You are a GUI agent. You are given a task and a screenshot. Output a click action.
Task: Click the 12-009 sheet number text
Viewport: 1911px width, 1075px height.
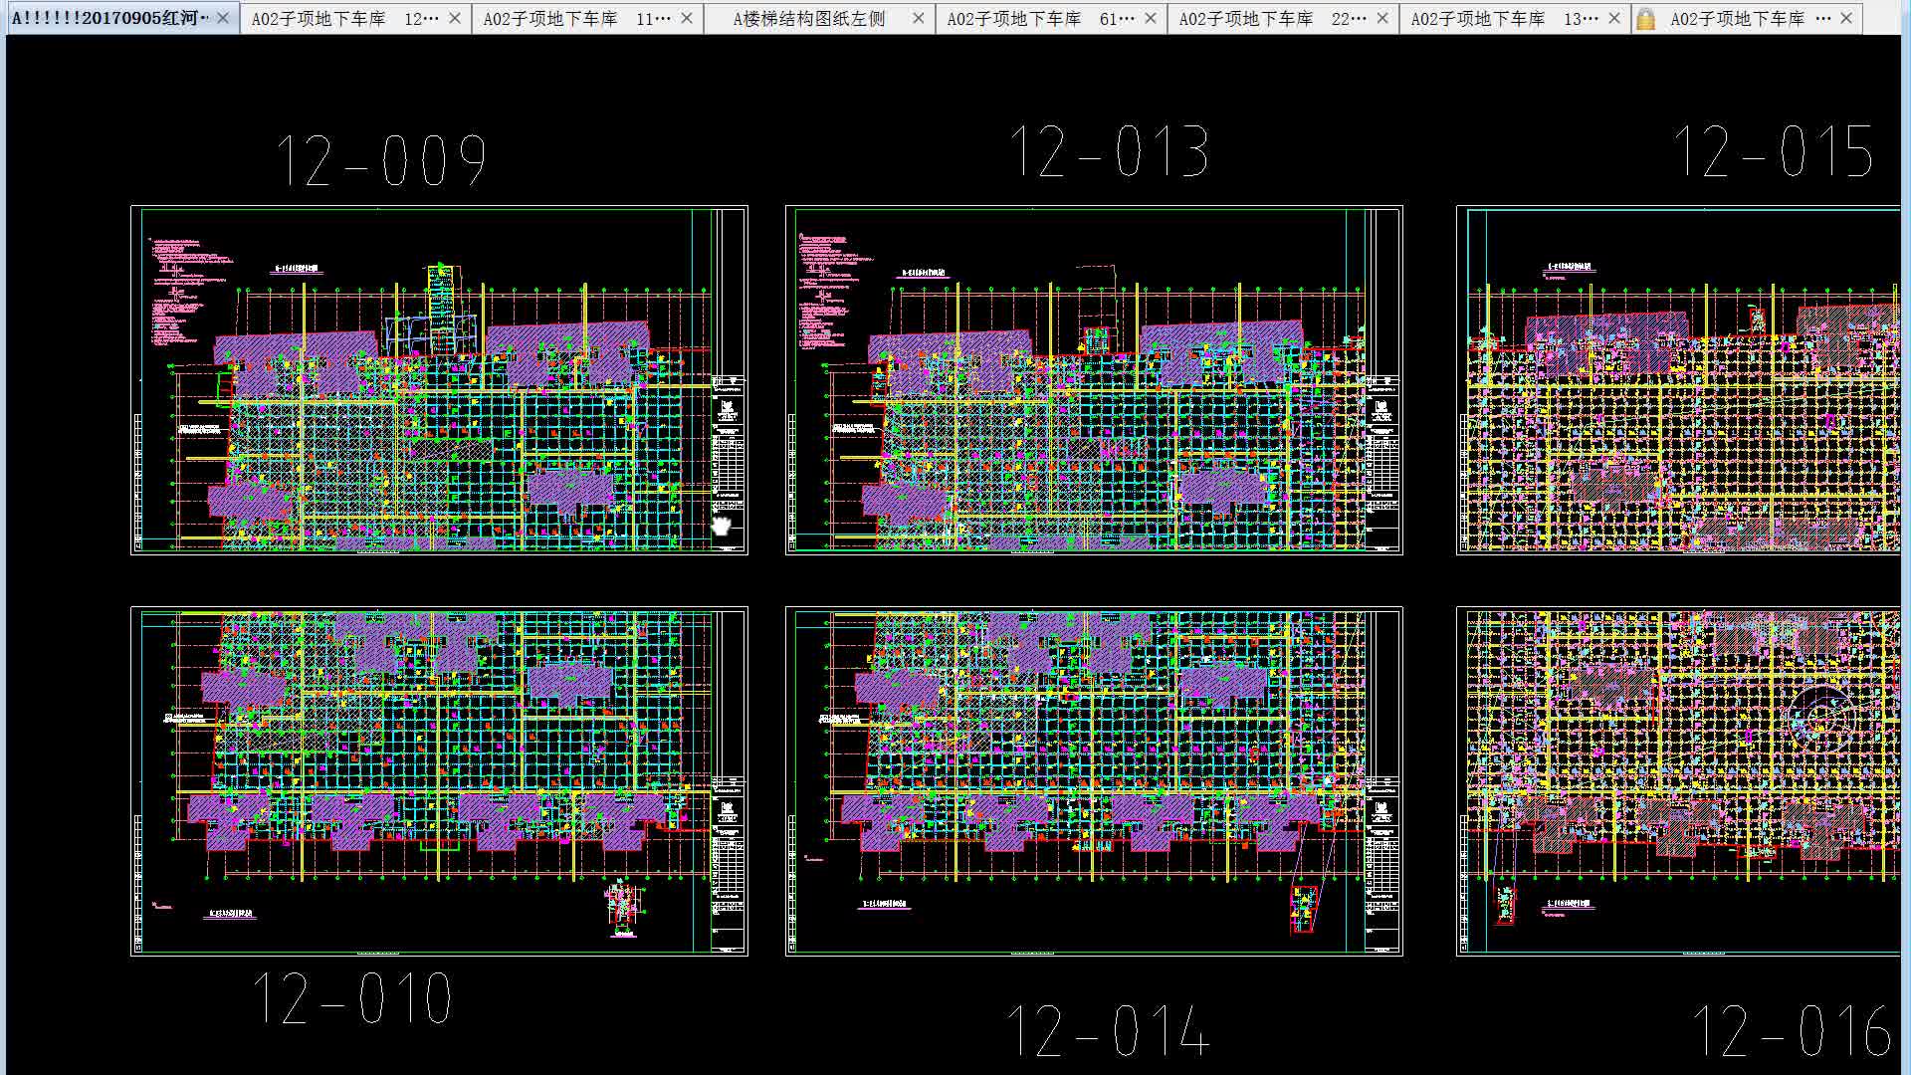381,161
